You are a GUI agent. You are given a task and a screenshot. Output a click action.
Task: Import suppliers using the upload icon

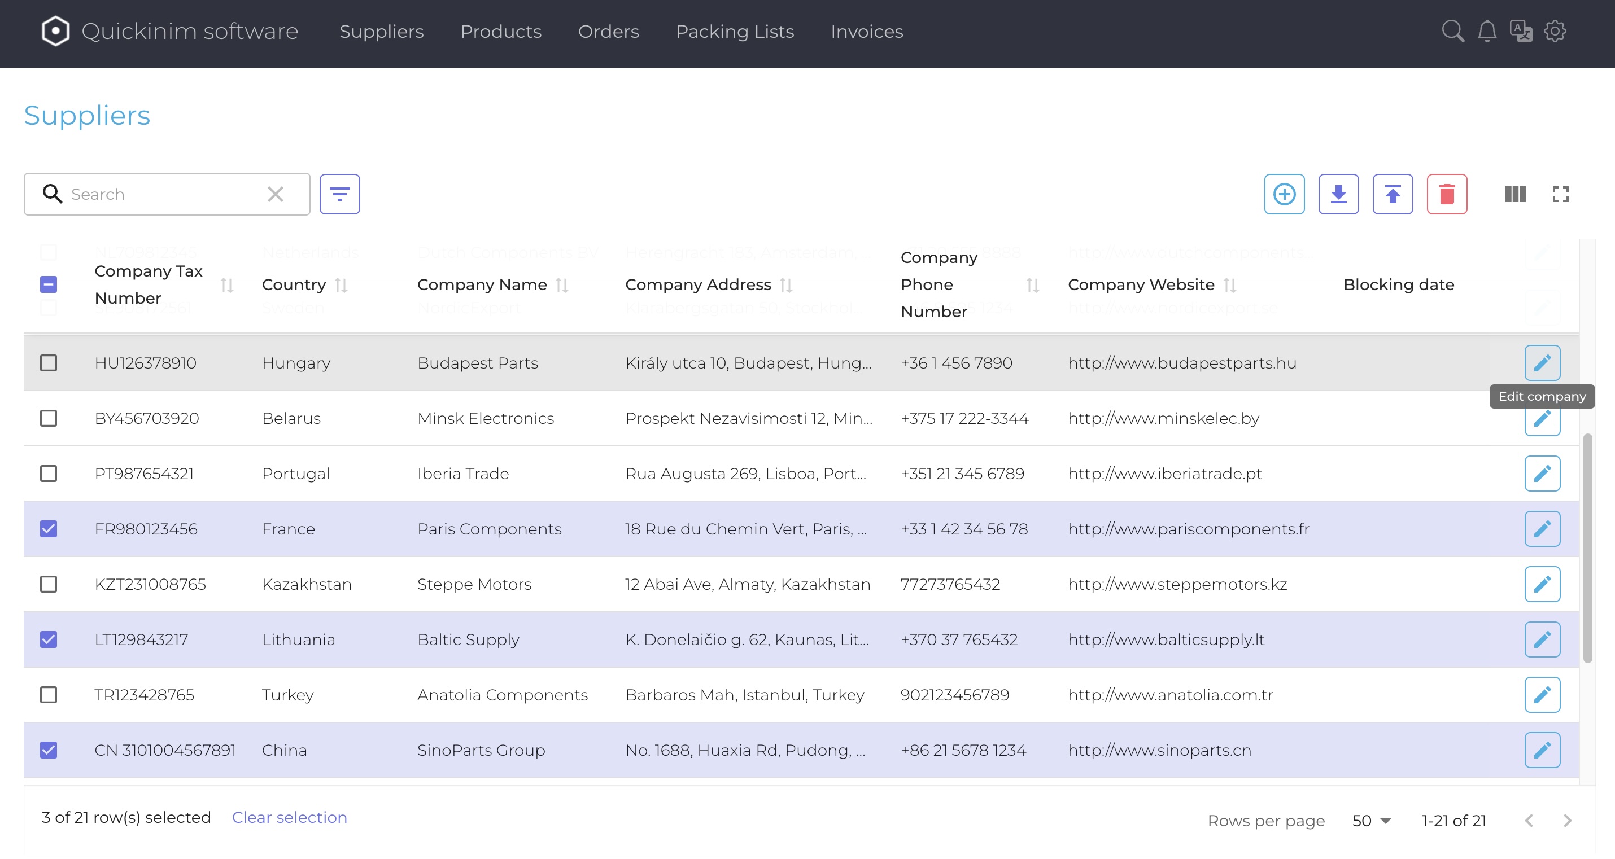click(x=1393, y=194)
